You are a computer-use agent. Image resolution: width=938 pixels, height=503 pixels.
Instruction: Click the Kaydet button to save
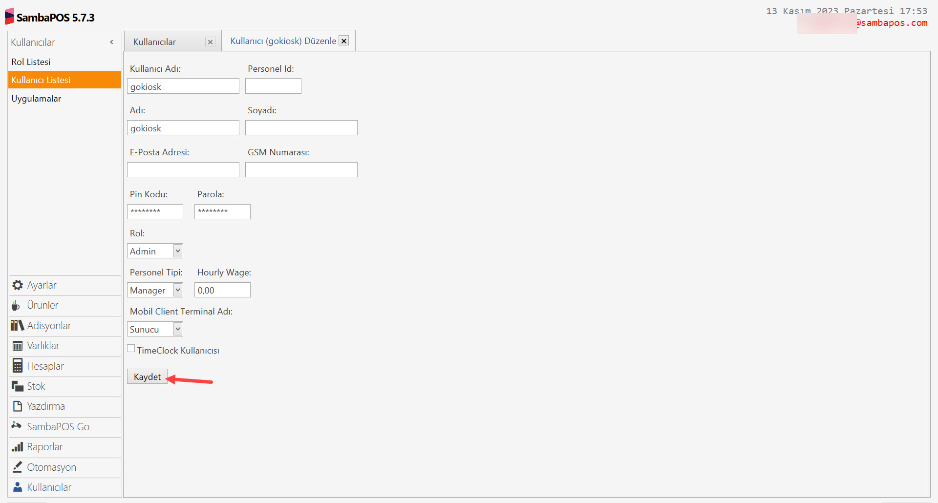tap(147, 377)
